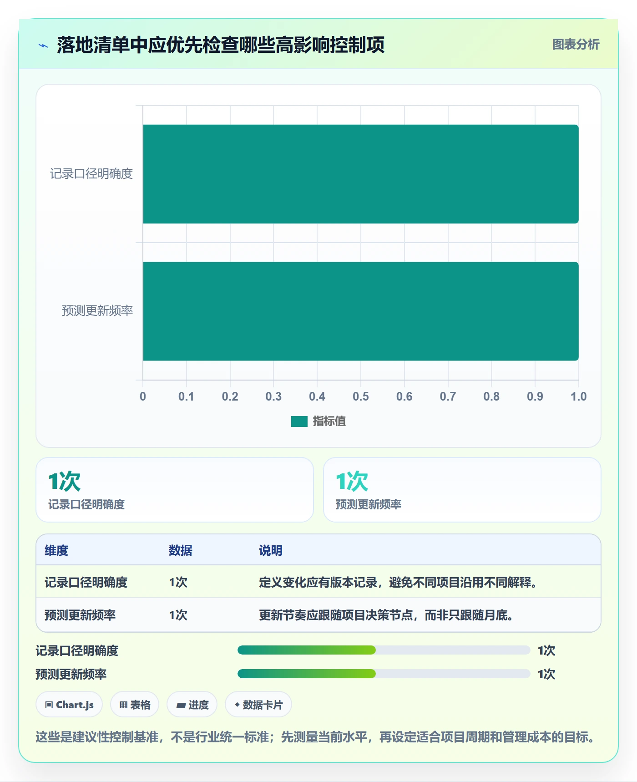
Task: Select the Chart.js tag chip
Action: coord(69,705)
